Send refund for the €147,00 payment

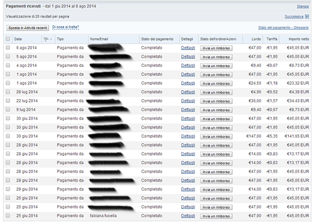pyautogui.click(x=216, y=137)
